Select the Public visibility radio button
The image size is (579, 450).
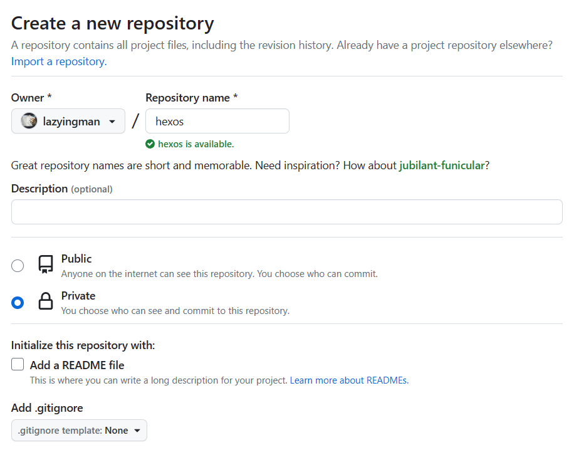point(18,266)
